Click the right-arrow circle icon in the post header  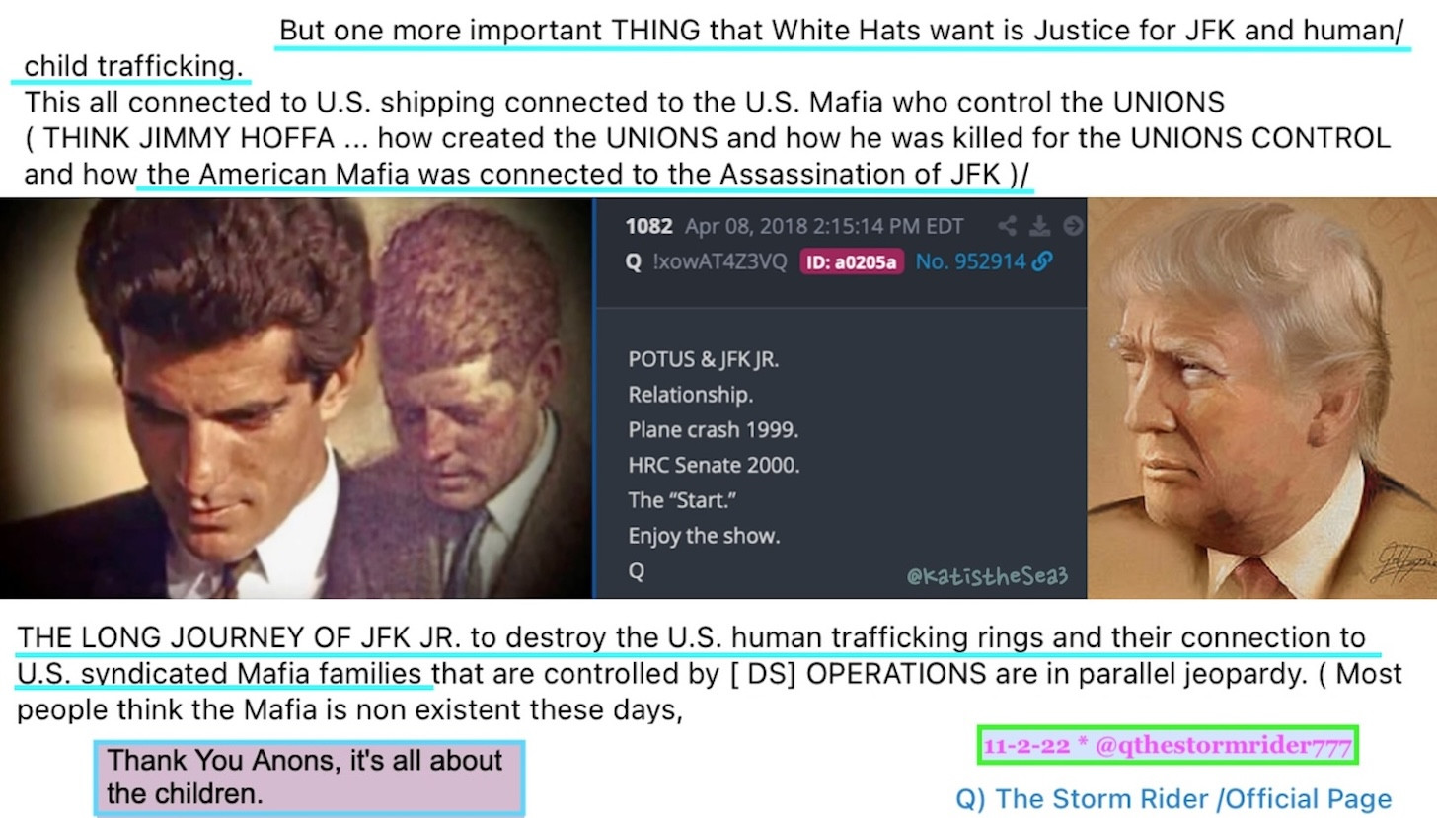(x=1073, y=226)
